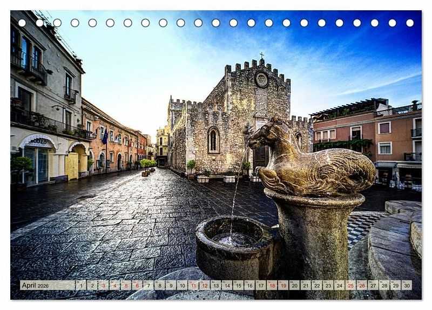Click the round clock on cathedral facade

(x=262, y=80)
